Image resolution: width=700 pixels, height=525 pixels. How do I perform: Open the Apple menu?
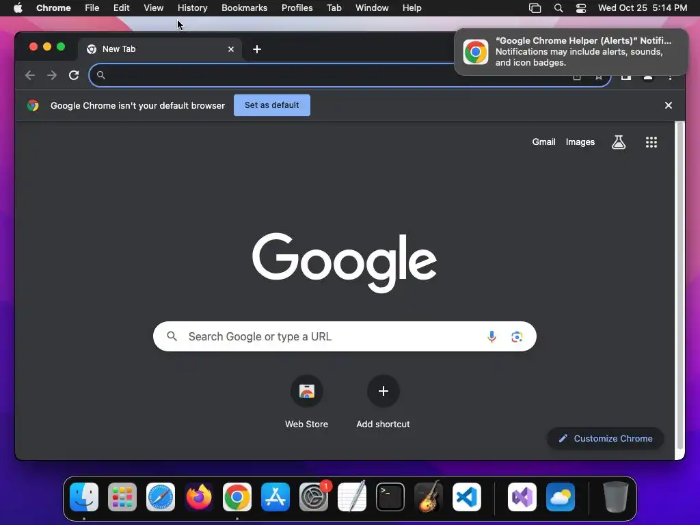[18, 8]
